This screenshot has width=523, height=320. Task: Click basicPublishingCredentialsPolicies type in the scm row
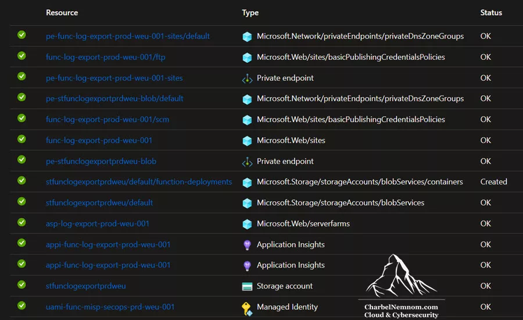click(x=351, y=120)
